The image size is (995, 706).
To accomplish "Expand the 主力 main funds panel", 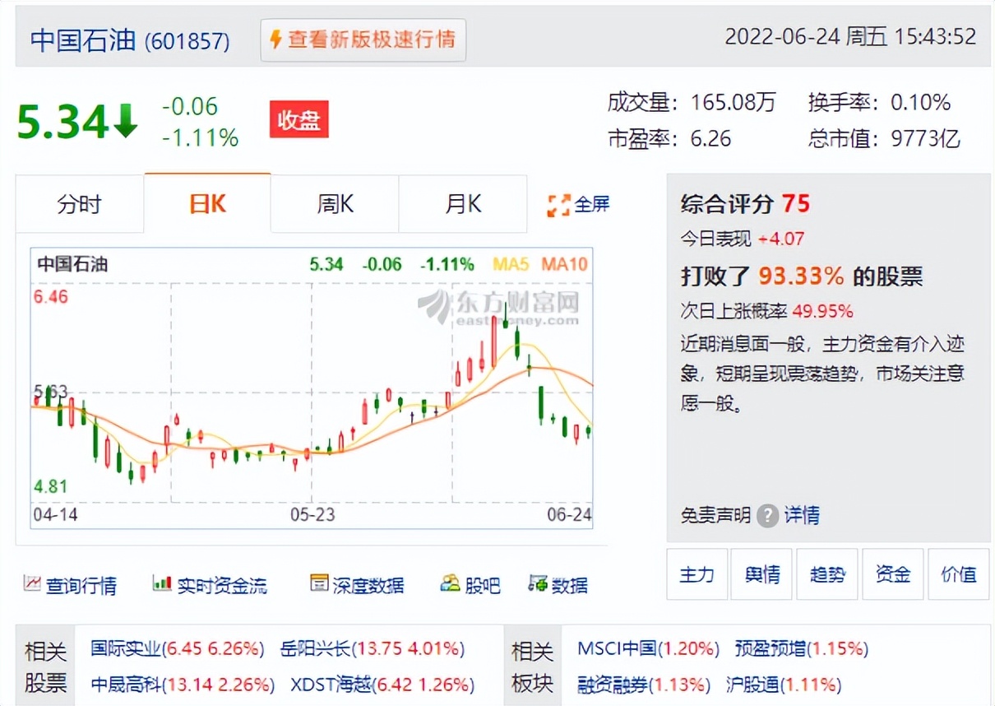I will click(x=696, y=574).
